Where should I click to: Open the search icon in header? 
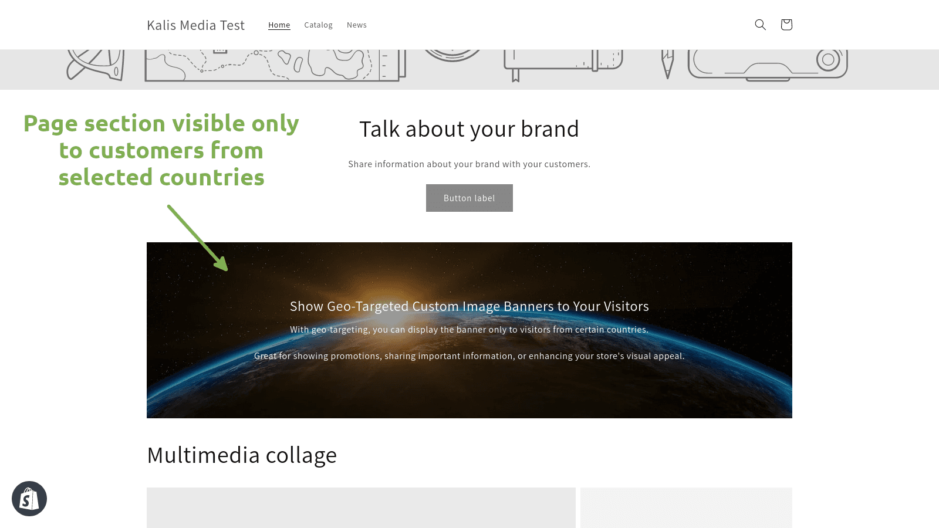point(760,25)
